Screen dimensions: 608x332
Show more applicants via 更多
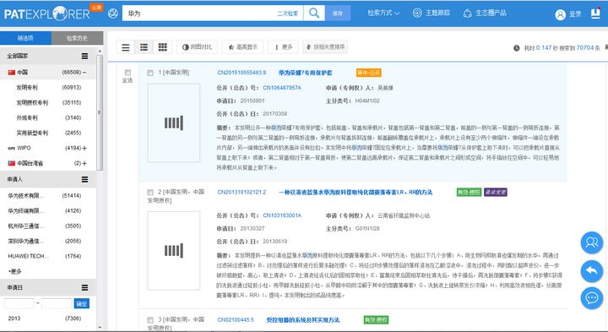[x=14, y=271]
